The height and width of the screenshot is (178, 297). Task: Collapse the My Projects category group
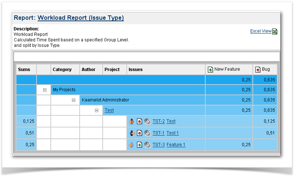coord(45,90)
